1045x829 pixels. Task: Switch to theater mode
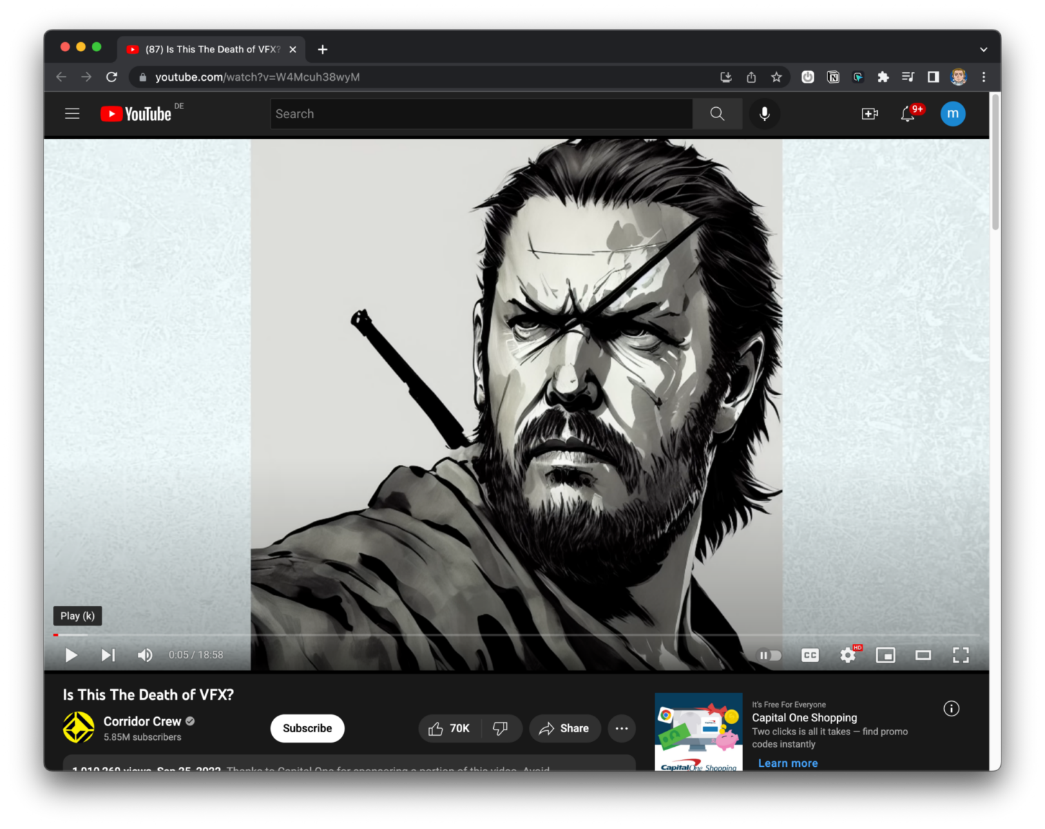(x=923, y=655)
